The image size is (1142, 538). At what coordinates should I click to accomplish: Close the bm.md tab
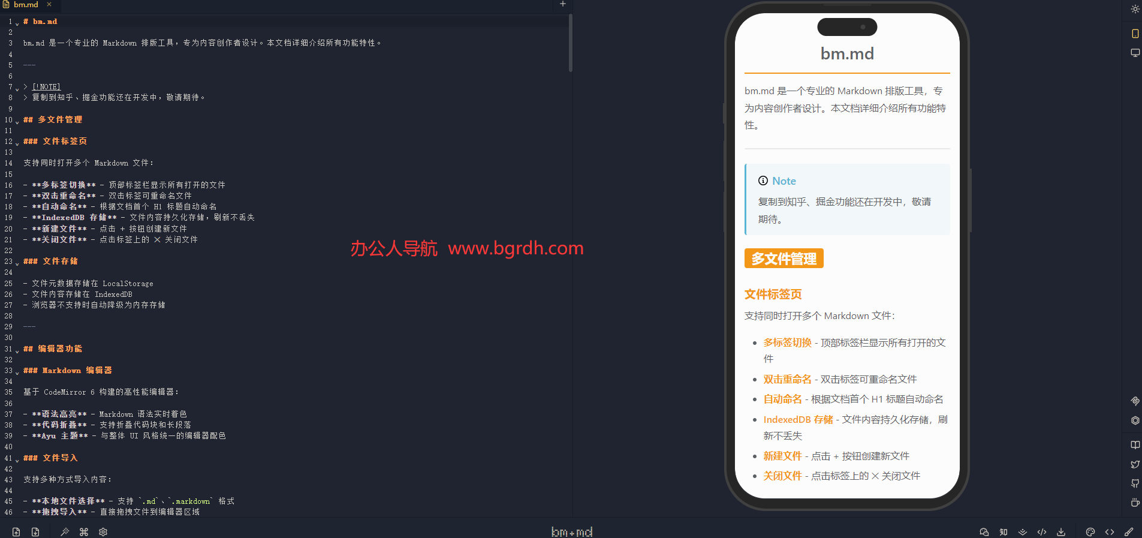(x=49, y=5)
